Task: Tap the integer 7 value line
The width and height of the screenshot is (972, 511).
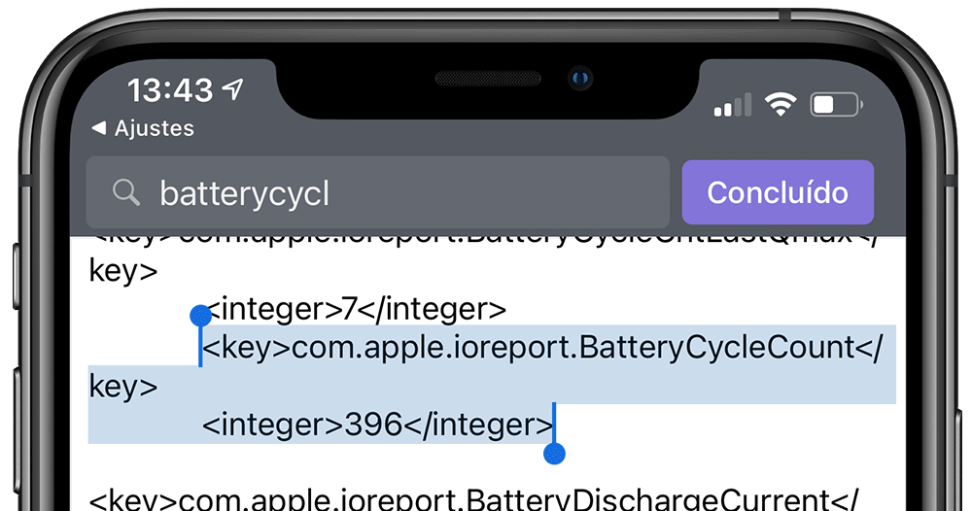Action: pyautogui.click(x=357, y=309)
